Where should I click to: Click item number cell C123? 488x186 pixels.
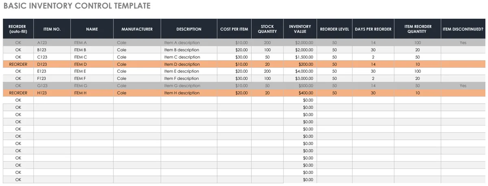[52, 57]
